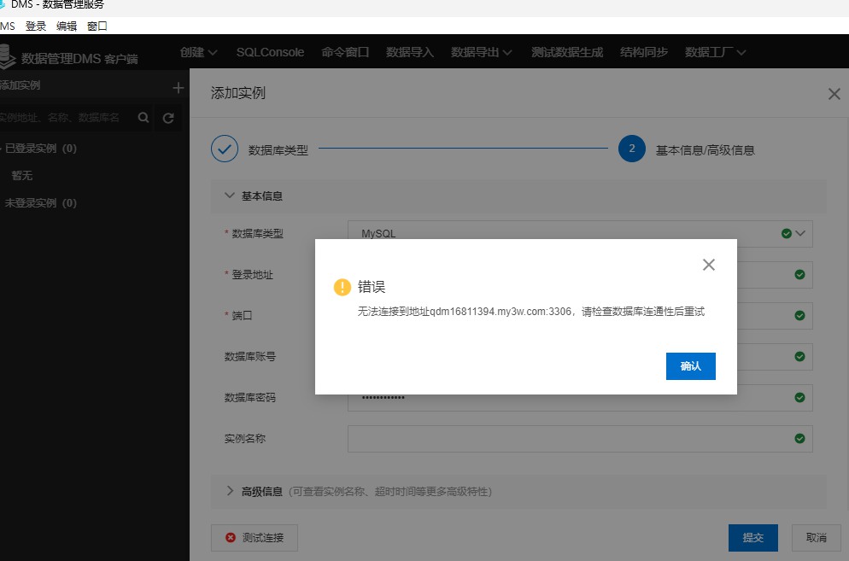This screenshot has width=849, height=561.
Task: Expand the 高级信息 section
Action: click(230, 491)
